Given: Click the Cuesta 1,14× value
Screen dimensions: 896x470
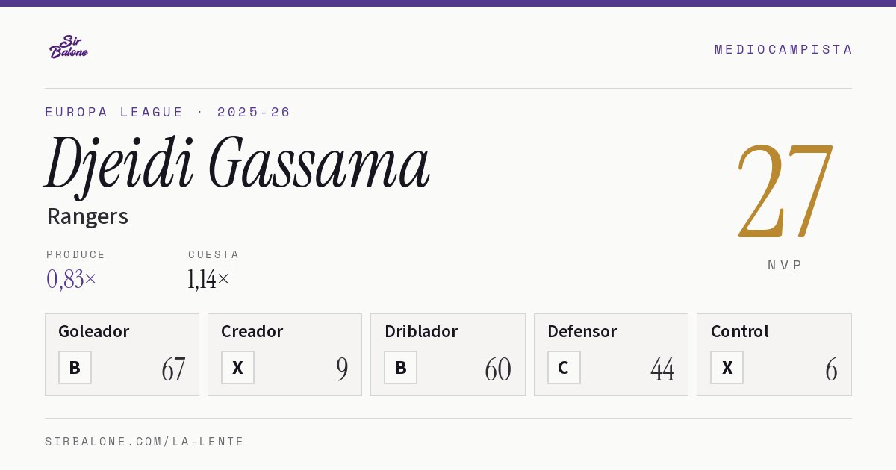Looking at the screenshot, I should pyautogui.click(x=209, y=279).
